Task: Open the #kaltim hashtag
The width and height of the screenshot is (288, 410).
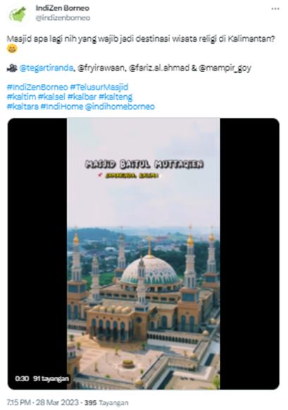Action: [x=21, y=97]
